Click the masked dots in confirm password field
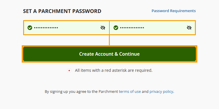 coord(132,28)
